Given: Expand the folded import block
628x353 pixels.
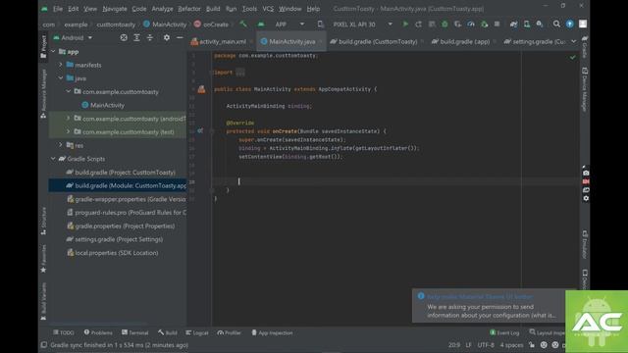Looking at the screenshot, I should pos(240,73).
